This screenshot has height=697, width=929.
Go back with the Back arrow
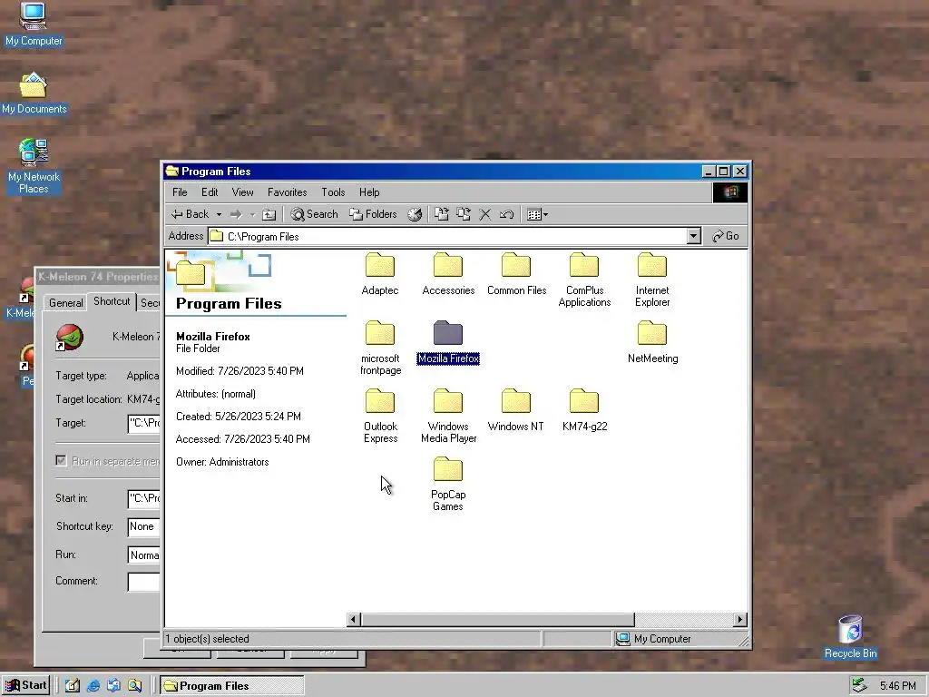190,214
